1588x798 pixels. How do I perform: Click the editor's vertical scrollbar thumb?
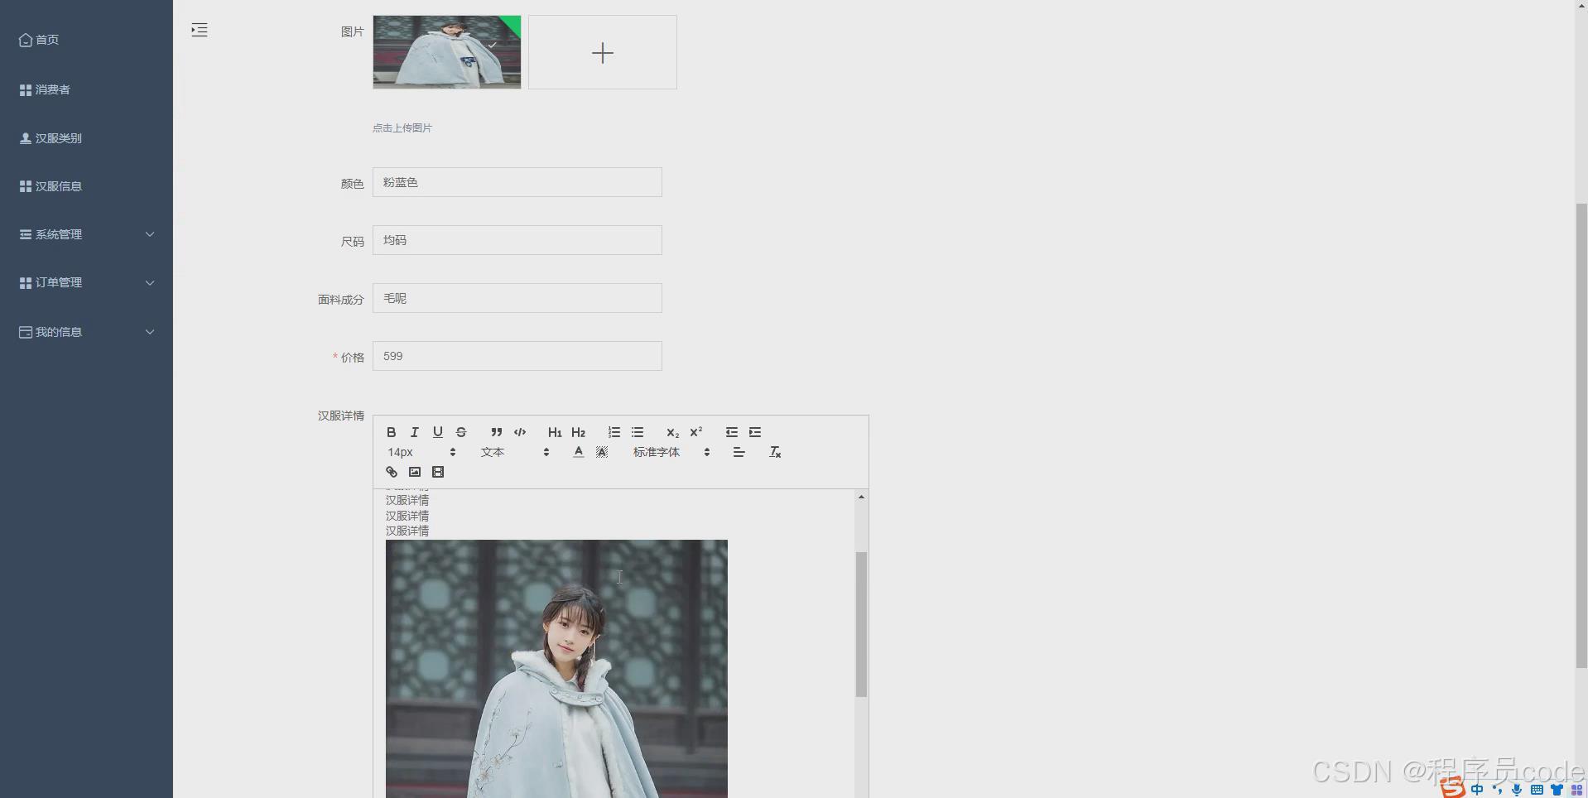point(861,624)
